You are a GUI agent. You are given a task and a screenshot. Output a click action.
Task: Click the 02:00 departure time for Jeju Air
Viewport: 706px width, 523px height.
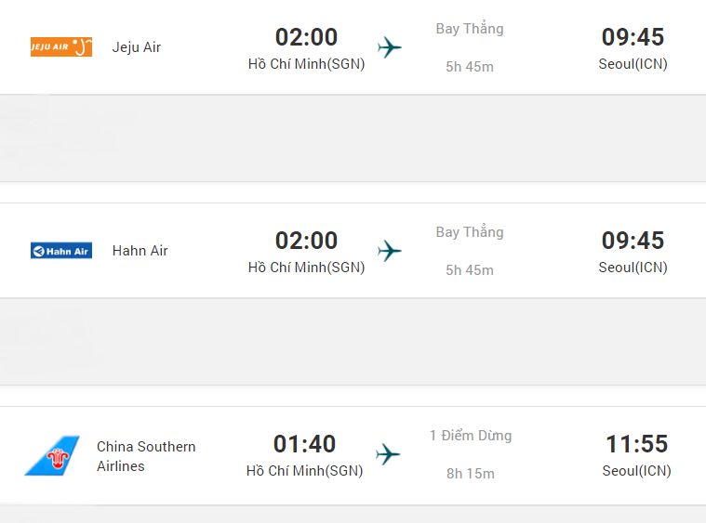[x=306, y=37]
